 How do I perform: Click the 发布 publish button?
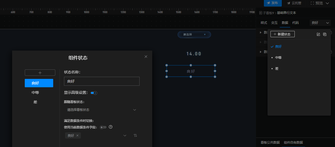[273, 3]
